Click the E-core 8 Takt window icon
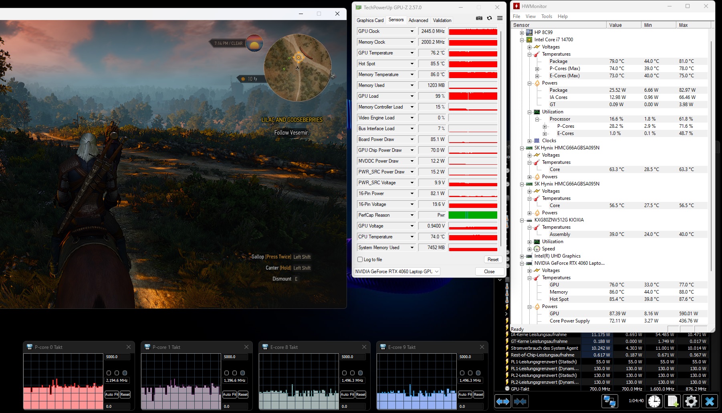 point(265,347)
